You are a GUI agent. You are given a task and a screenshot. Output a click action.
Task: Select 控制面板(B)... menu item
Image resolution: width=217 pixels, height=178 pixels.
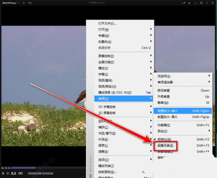click(124, 172)
